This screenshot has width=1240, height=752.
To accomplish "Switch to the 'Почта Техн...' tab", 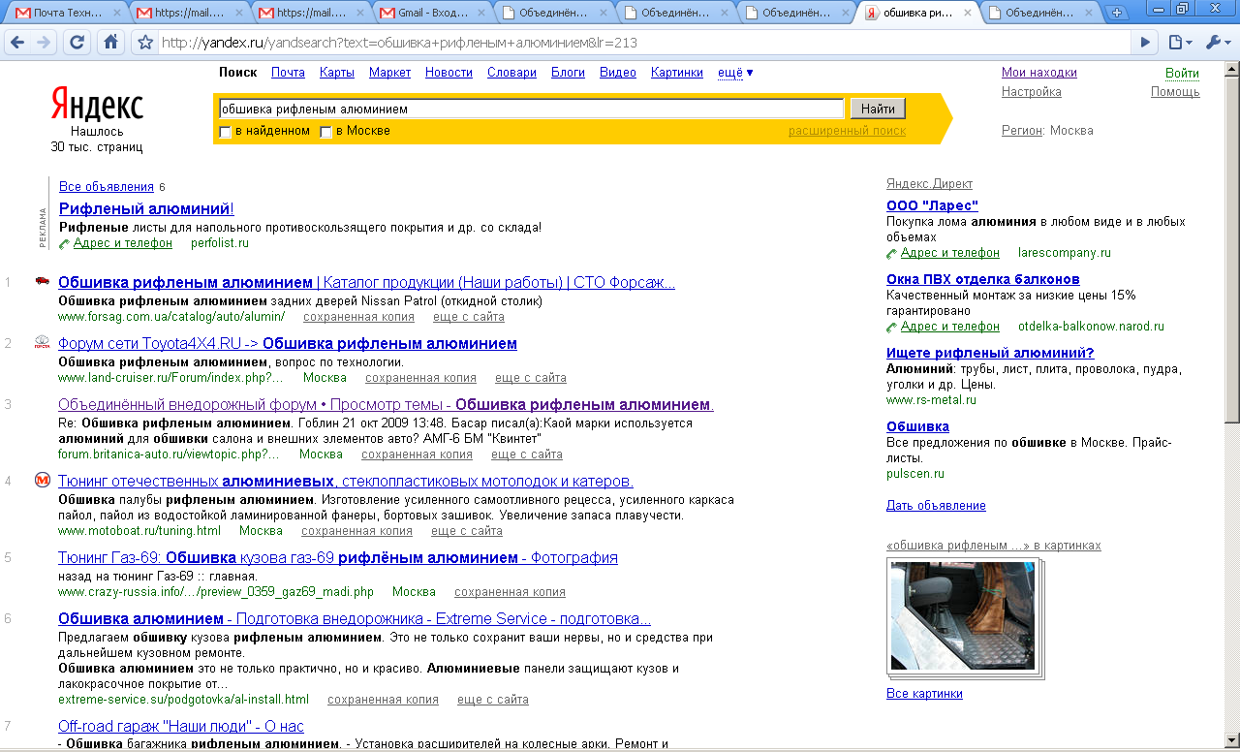I will click(66, 13).
